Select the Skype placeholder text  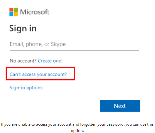point(58,44)
